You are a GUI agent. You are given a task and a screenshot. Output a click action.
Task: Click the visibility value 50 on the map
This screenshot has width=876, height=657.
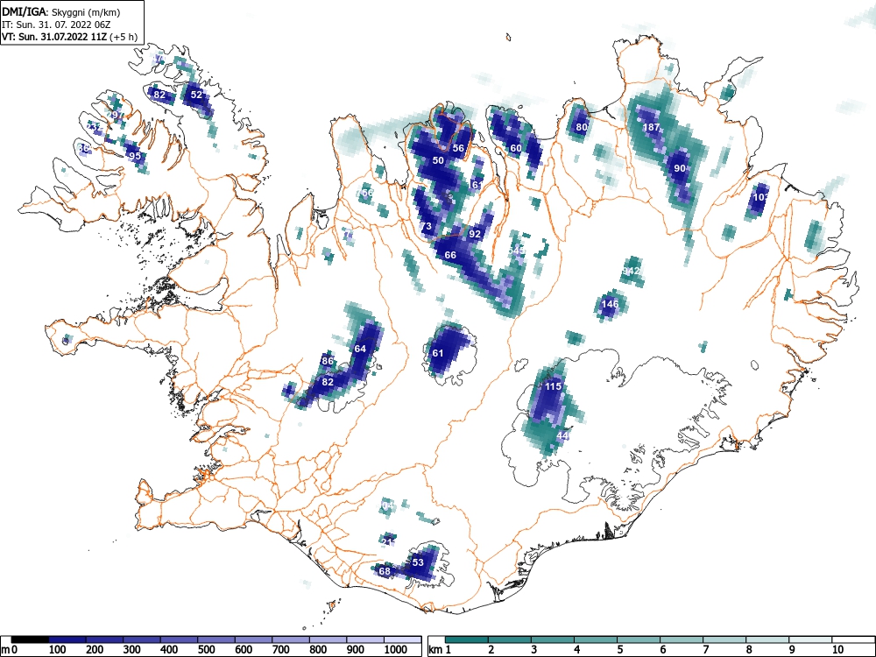click(x=438, y=160)
